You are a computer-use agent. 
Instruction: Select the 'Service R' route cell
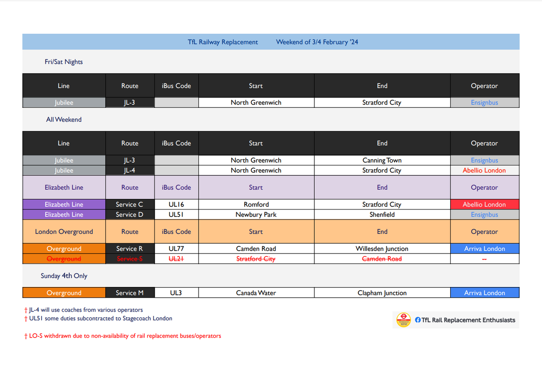(130, 248)
